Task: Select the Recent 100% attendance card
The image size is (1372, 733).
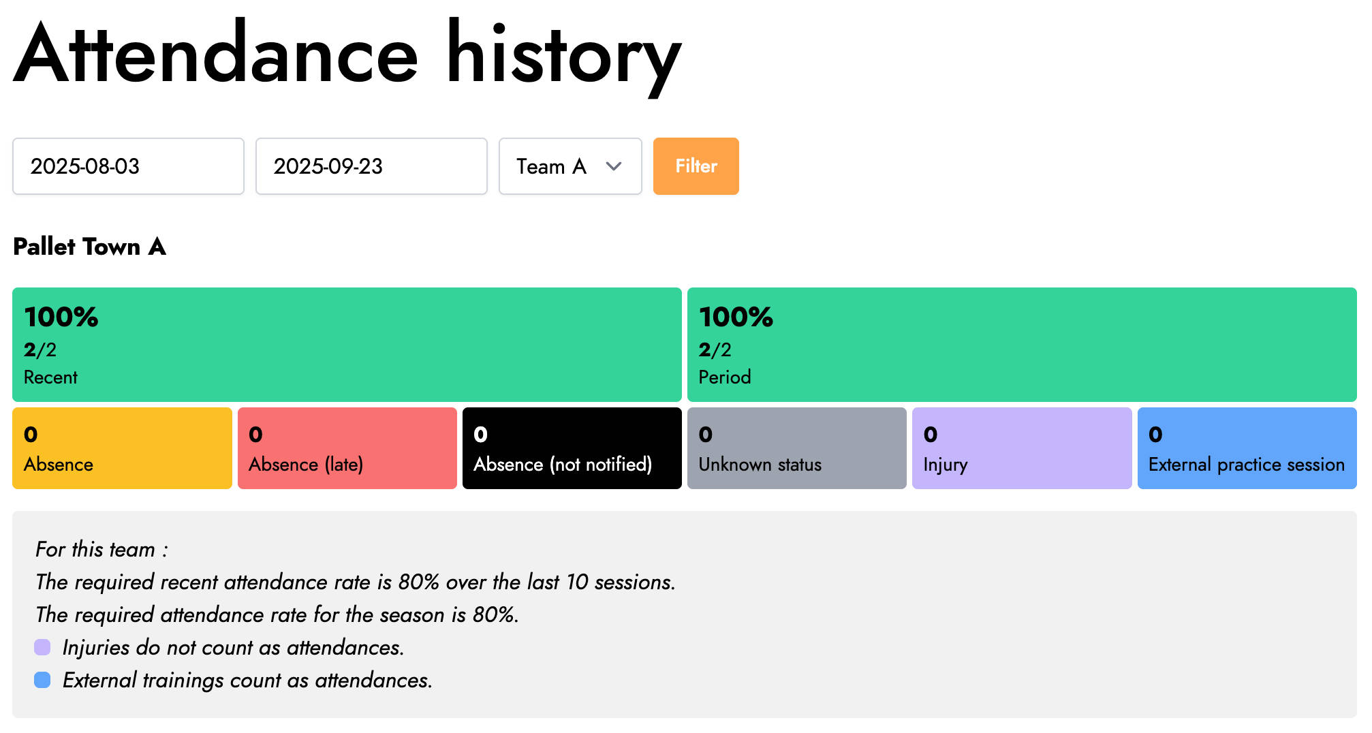Action: tap(347, 345)
